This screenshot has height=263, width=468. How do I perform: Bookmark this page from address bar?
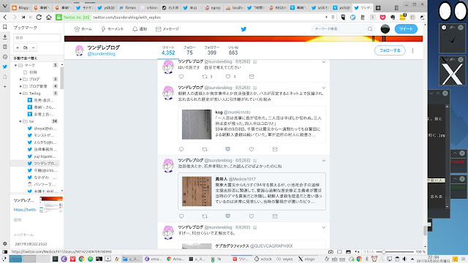pos(333,18)
